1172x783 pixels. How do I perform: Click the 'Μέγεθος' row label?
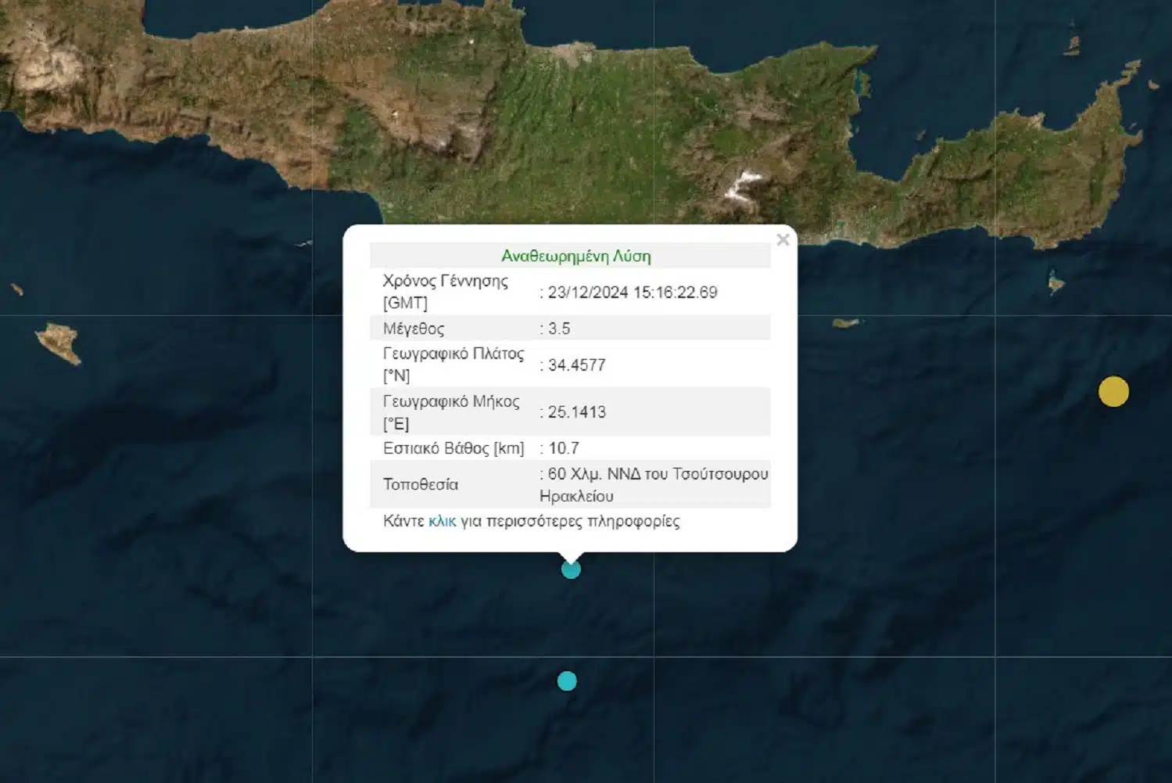[x=414, y=329]
